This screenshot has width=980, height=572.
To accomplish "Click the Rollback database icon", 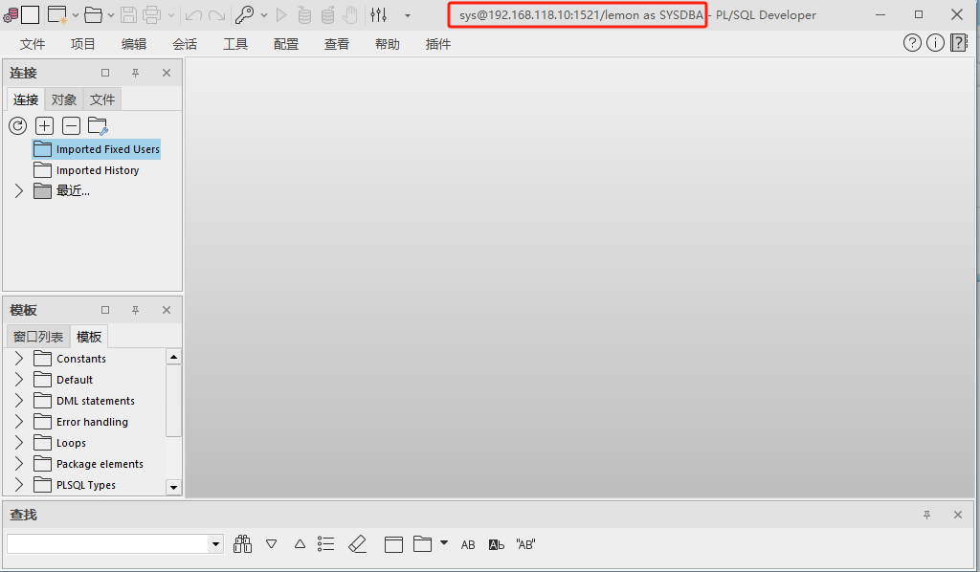I will 327,14.
